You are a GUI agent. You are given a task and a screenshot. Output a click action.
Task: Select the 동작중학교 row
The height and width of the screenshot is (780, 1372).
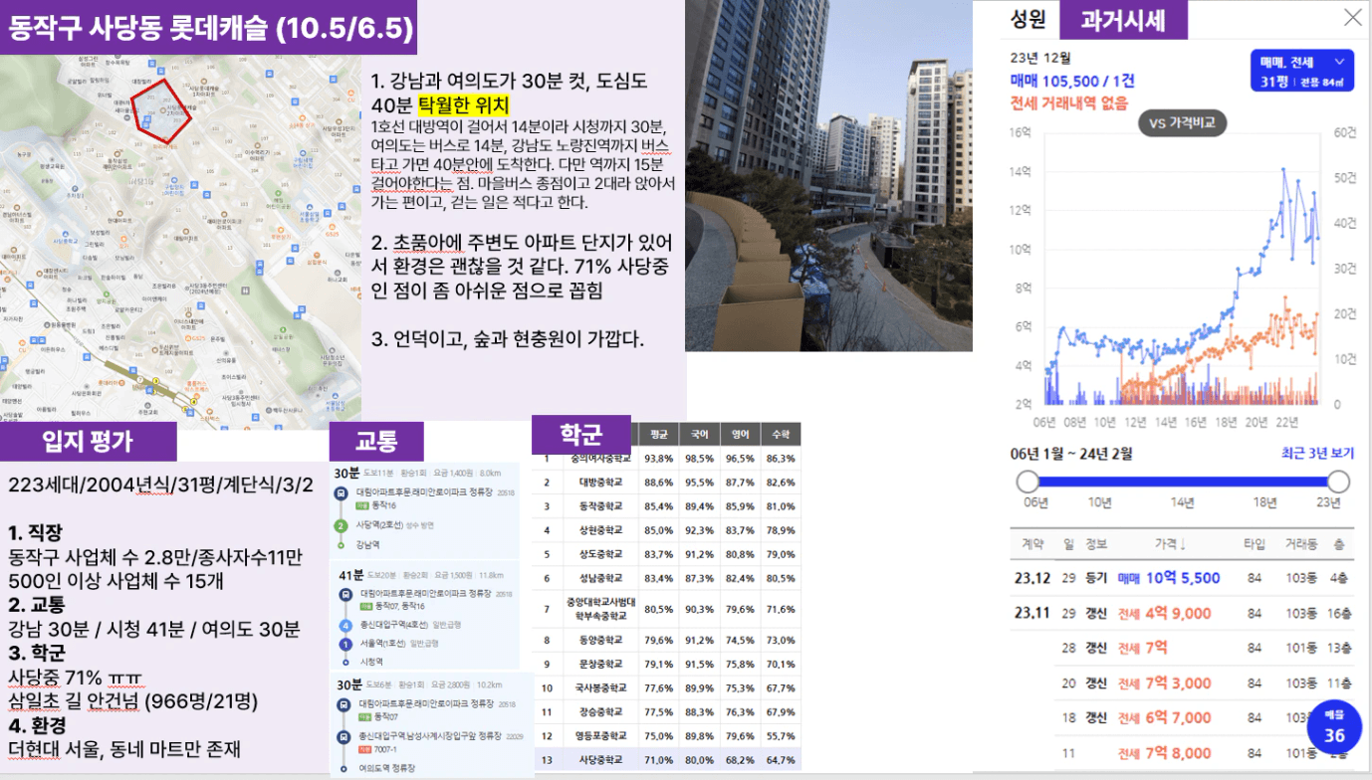(666, 506)
